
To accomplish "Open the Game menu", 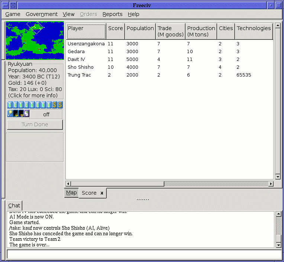I will [x=13, y=14].
